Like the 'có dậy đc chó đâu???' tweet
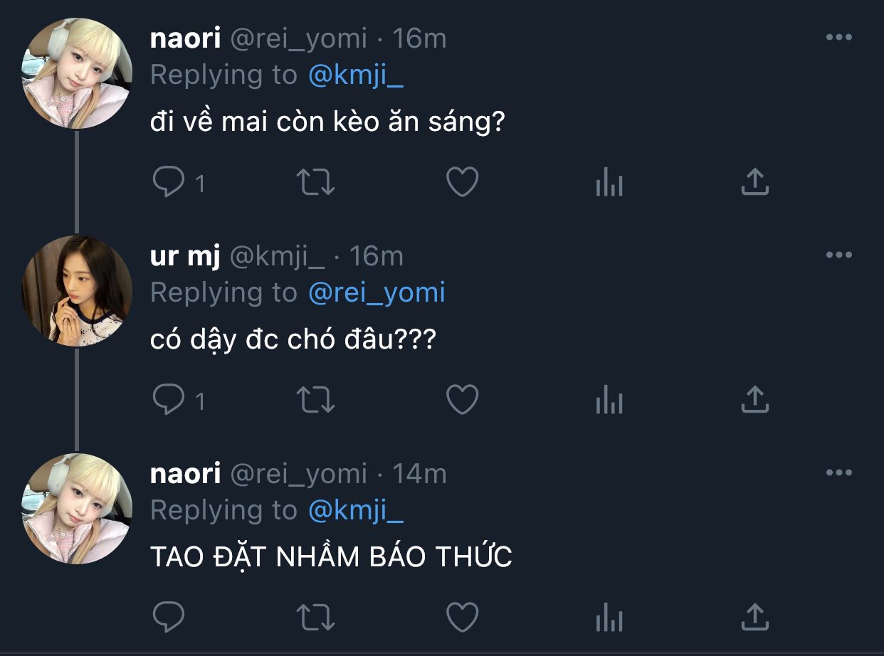This screenshot has width=884, height=656. pyautogui.click(x=462, y=401)
